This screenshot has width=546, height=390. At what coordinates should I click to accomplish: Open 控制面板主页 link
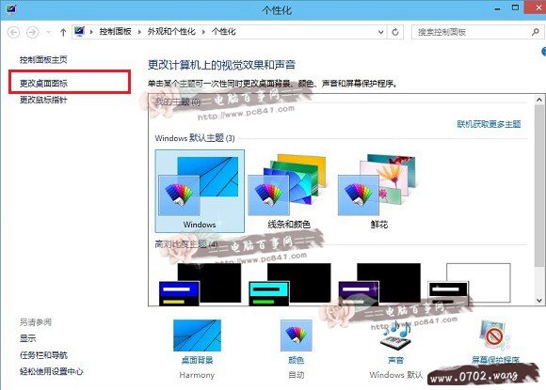tap(43, 60)
